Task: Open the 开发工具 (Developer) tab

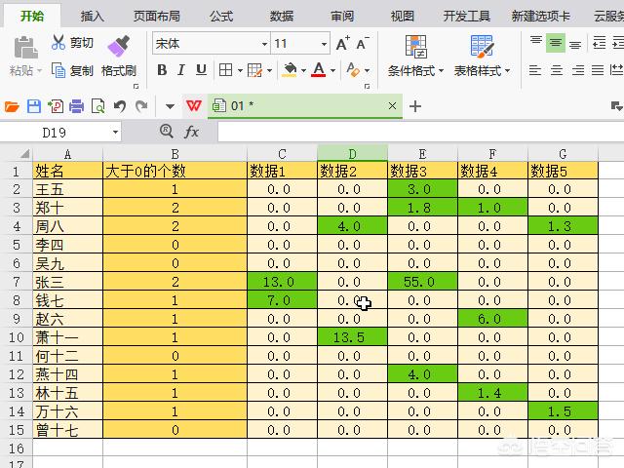Action: 467,16
